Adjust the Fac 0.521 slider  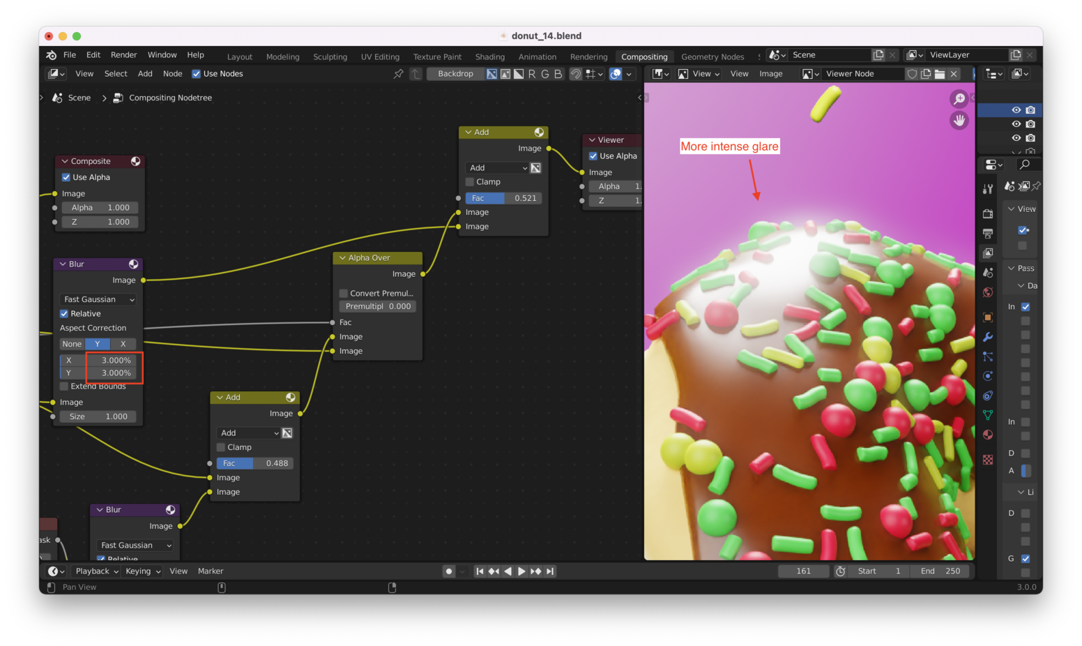(503, 198)
